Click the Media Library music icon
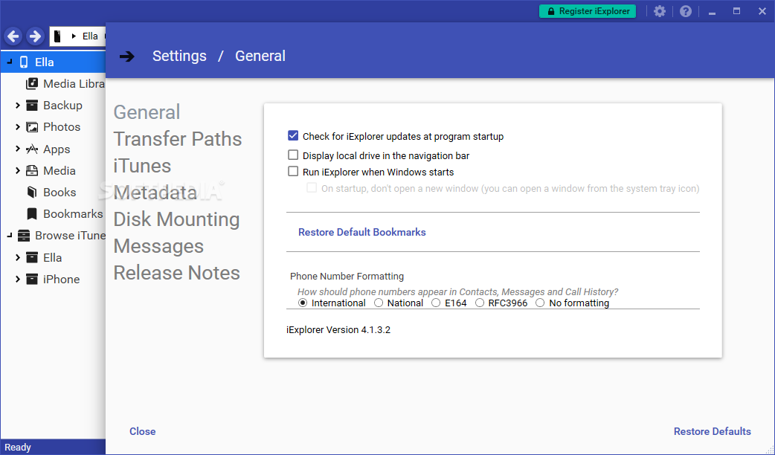This screenshot has width=775, height=455. pos(32,83)
